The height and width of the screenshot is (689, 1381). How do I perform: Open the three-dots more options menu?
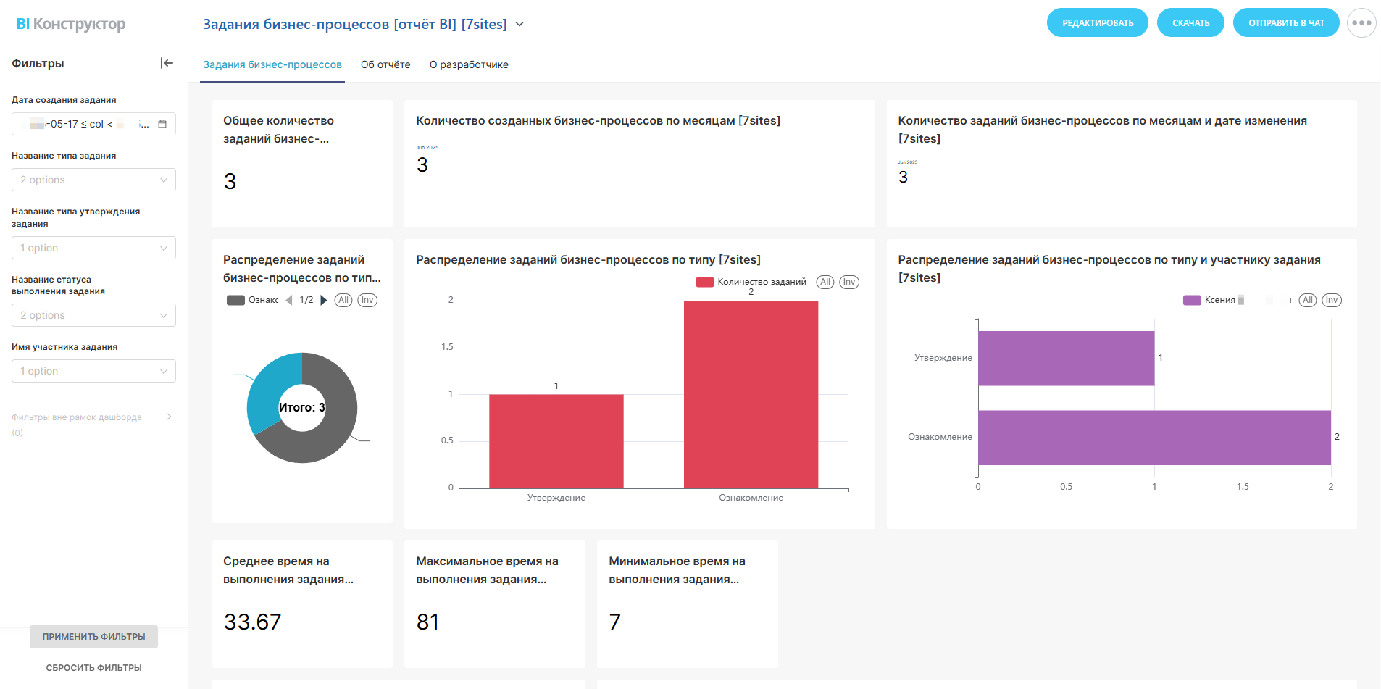coord(1361,23)
